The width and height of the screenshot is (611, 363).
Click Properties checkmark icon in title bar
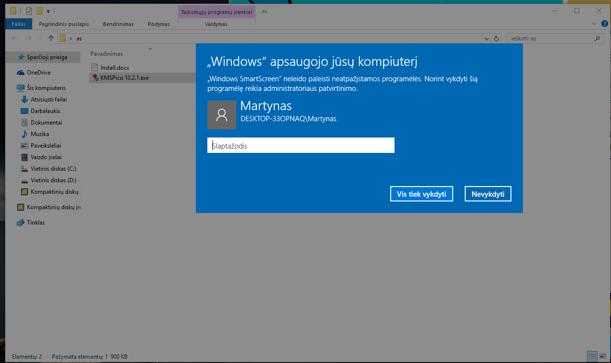28,11
